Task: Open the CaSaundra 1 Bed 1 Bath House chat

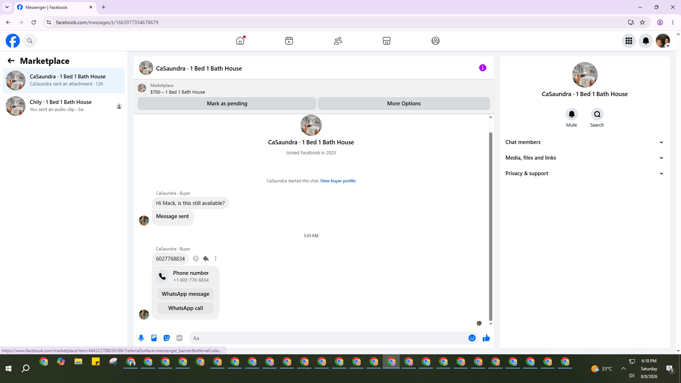Action: pos(64,81)
